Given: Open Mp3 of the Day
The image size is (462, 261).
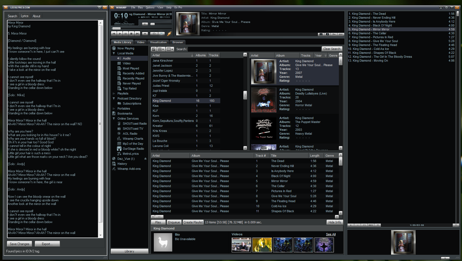Looking at the screenshot, I should 133,144.
